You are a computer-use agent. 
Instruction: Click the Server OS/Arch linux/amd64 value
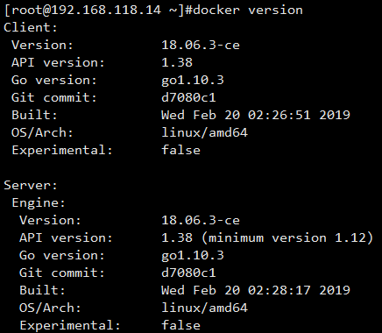204,308
